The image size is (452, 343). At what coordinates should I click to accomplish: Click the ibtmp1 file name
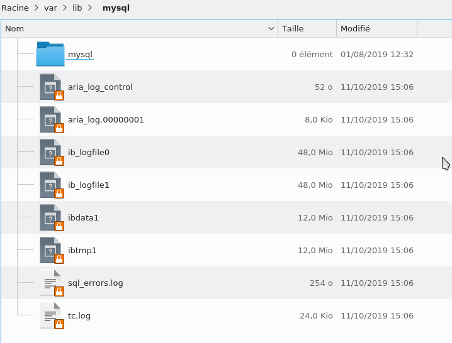coord(82,251)
